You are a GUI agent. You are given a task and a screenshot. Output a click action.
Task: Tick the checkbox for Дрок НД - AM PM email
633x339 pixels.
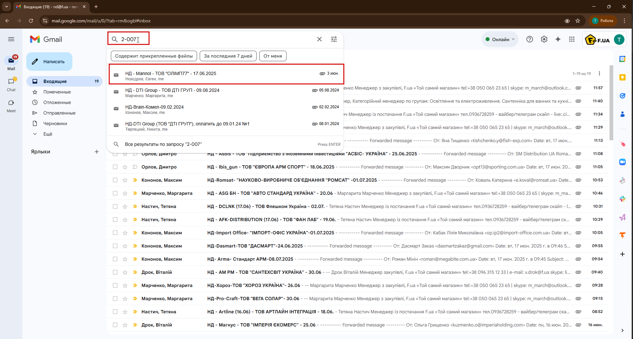(x=115, y=272)
